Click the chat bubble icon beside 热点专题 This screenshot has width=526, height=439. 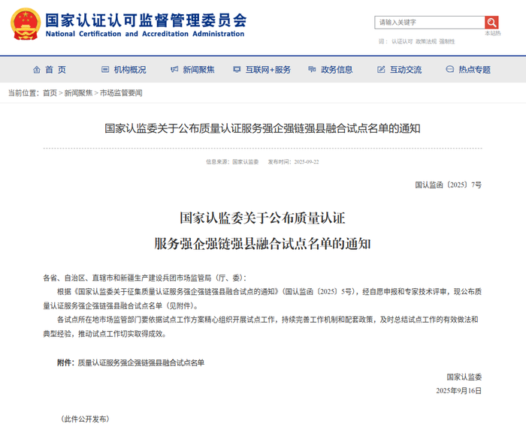pos(450,70)
